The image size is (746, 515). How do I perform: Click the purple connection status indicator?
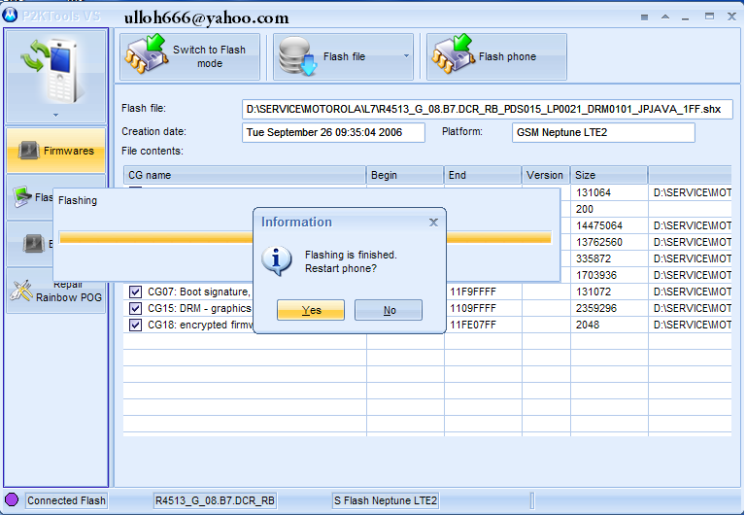[x=12, y=499]
